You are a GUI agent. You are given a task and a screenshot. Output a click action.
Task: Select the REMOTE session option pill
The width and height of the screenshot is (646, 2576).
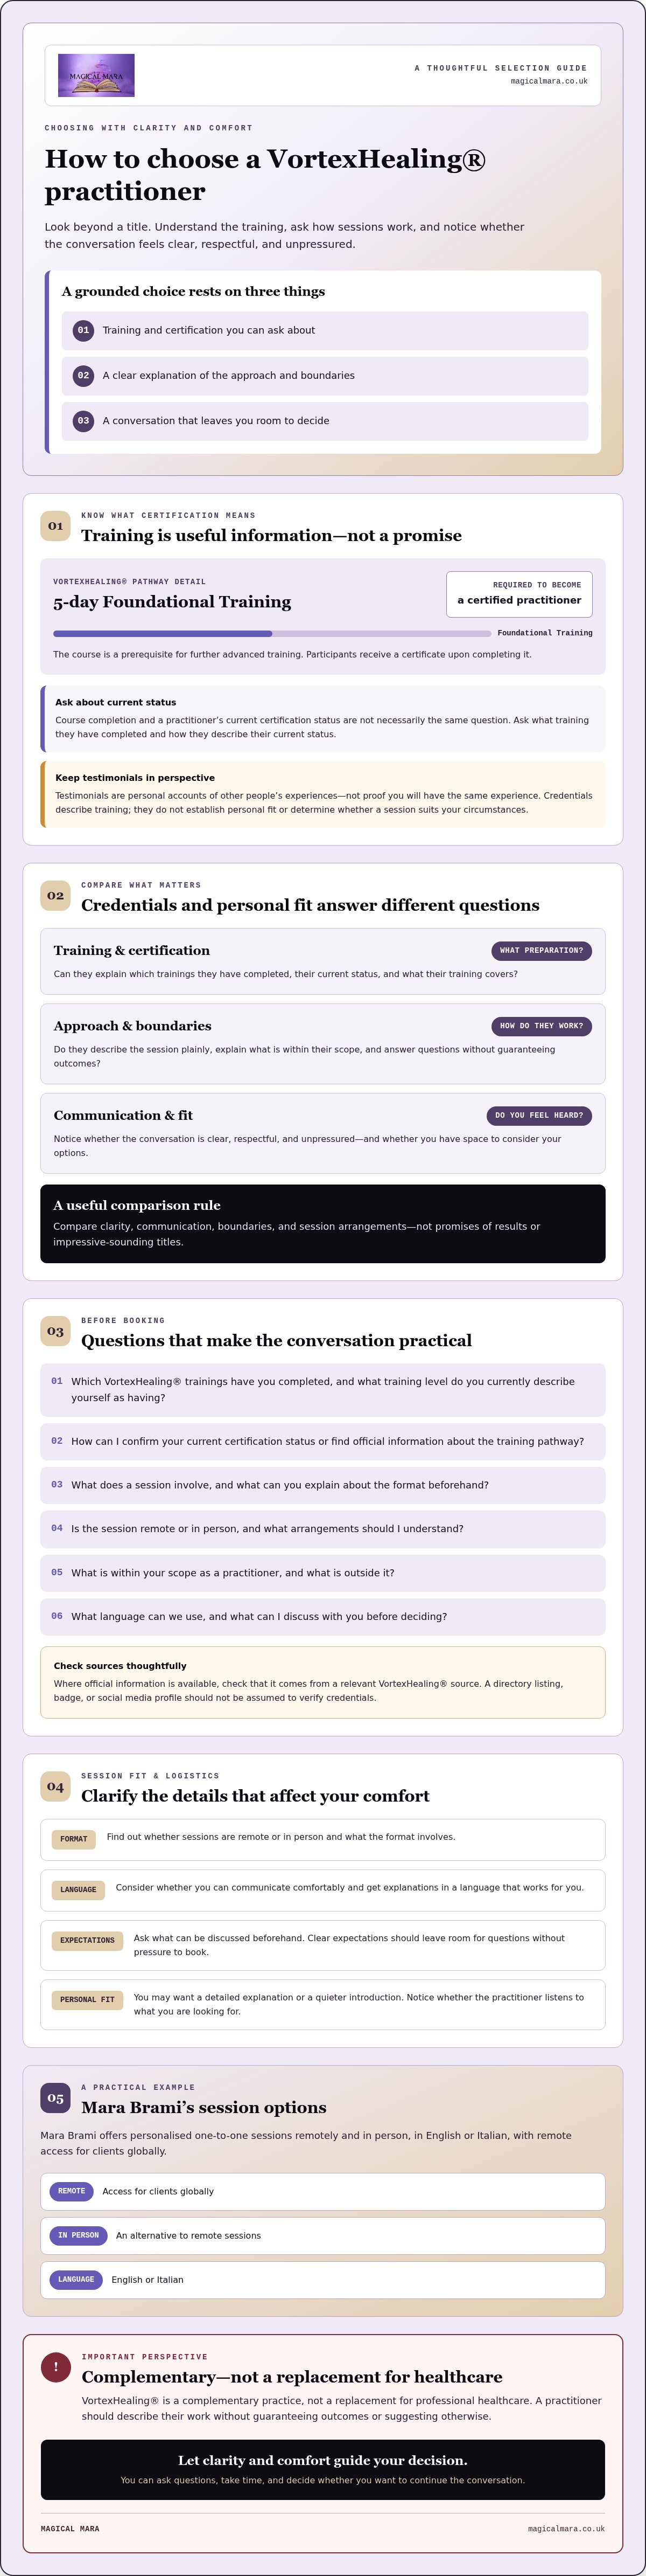pos(71,2191)
